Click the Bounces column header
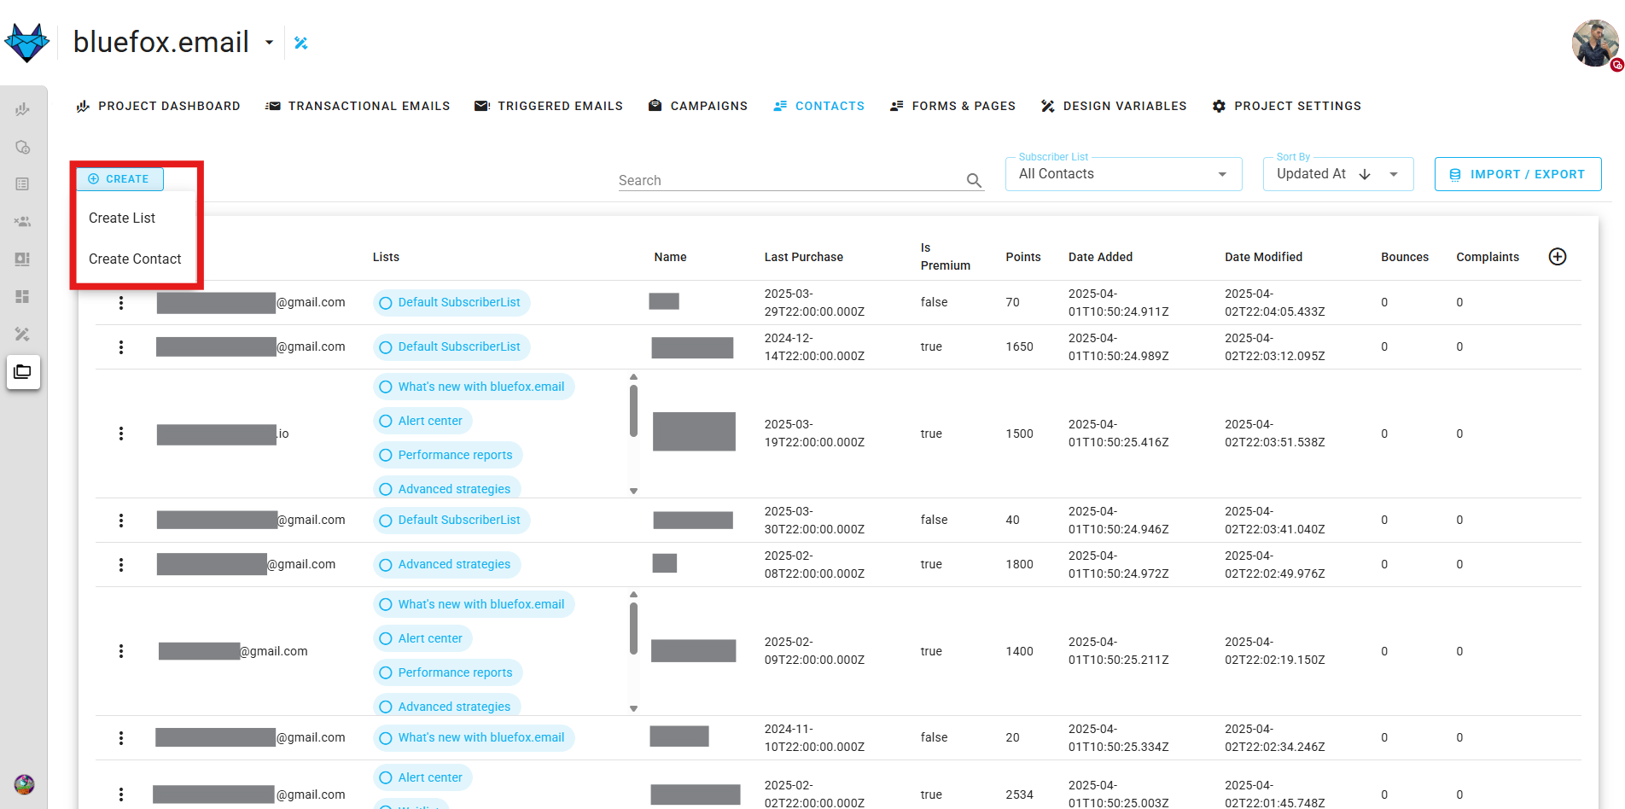The width and height of the screenshot is (1625, 809). coord(1405,257)
